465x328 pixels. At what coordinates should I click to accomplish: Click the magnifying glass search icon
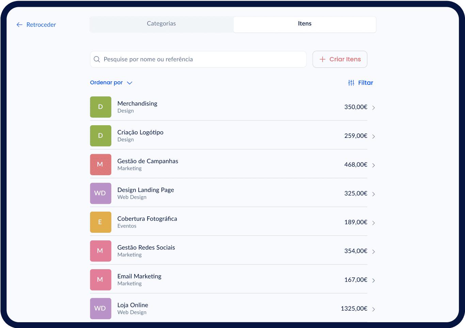click(x=97, y=59)
